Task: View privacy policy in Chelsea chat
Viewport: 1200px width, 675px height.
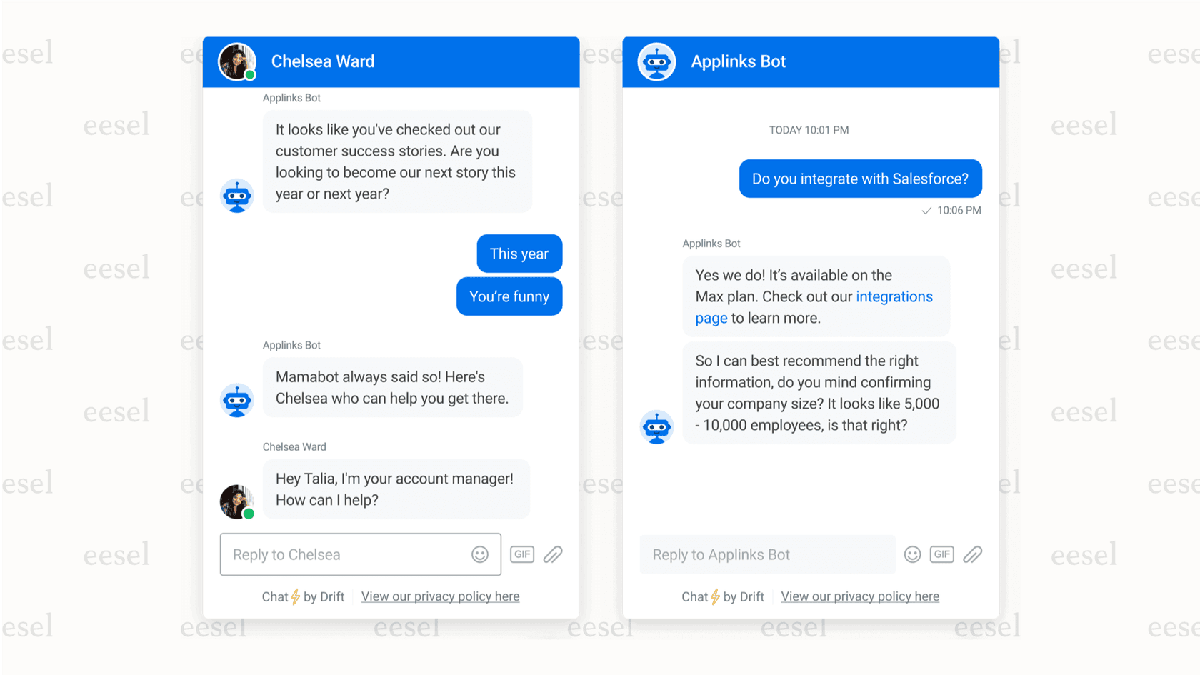Action: point(440,596)
